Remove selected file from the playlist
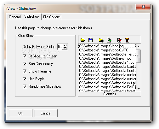159x129 pixels. coord(119,40)
